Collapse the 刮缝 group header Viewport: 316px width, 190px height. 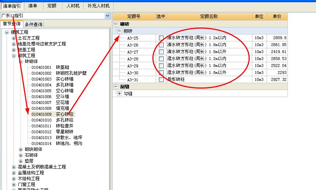pyautogui.click(x=116, y=87)
